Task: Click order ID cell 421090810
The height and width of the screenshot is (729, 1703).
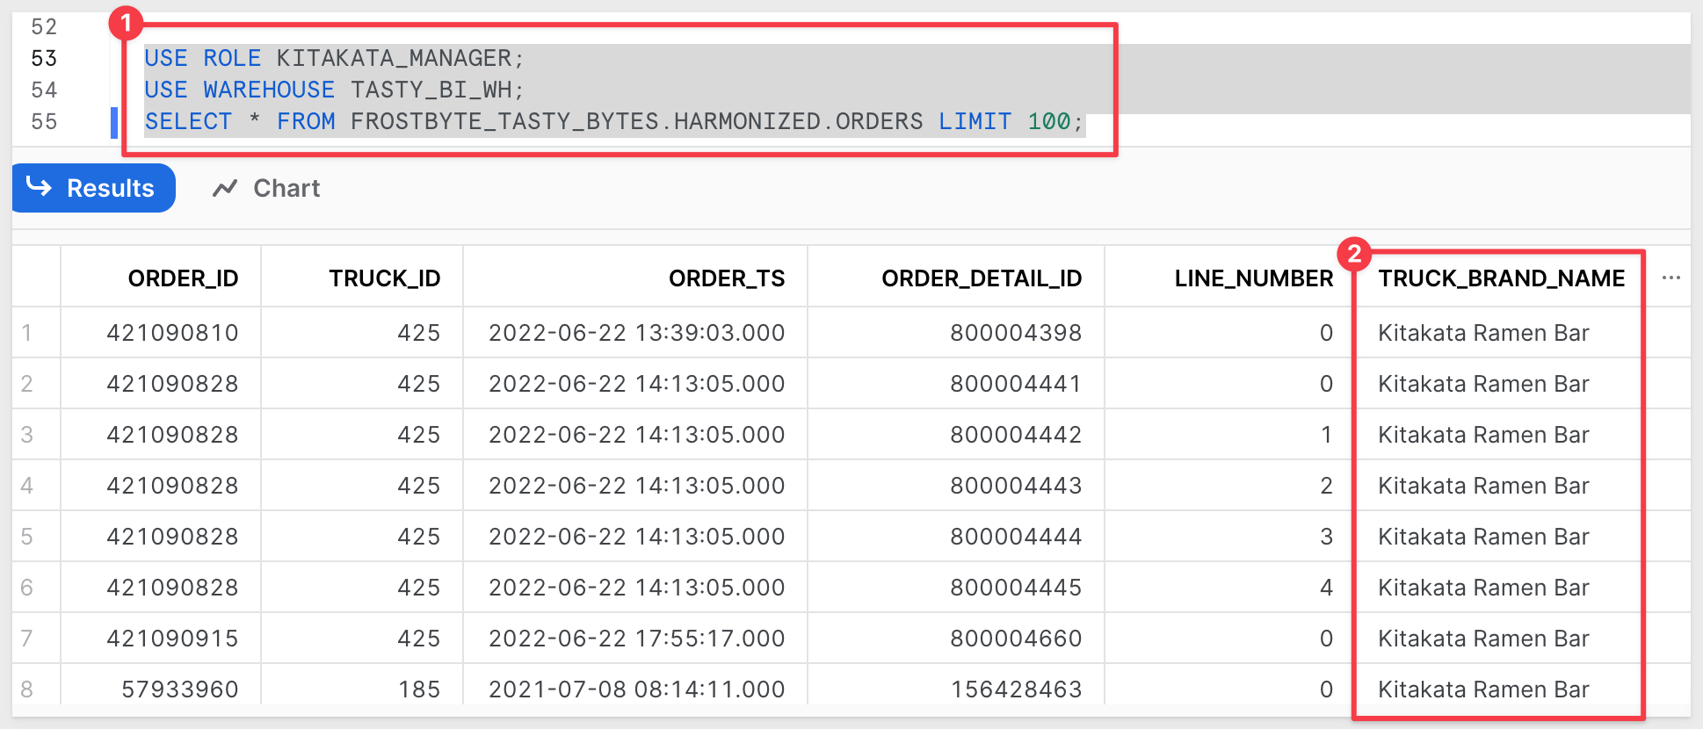Action: tap(172, 333)
